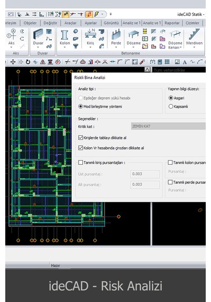Select Mod birleştirme yöntemi radio option
211x302 pixels.
(x=81, y=106)
